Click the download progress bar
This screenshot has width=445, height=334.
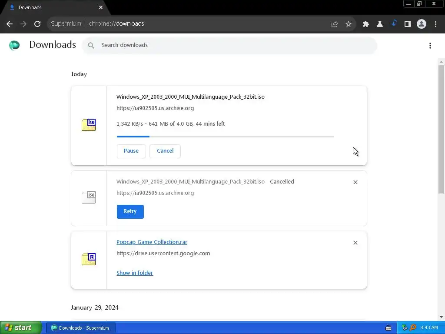225,137
